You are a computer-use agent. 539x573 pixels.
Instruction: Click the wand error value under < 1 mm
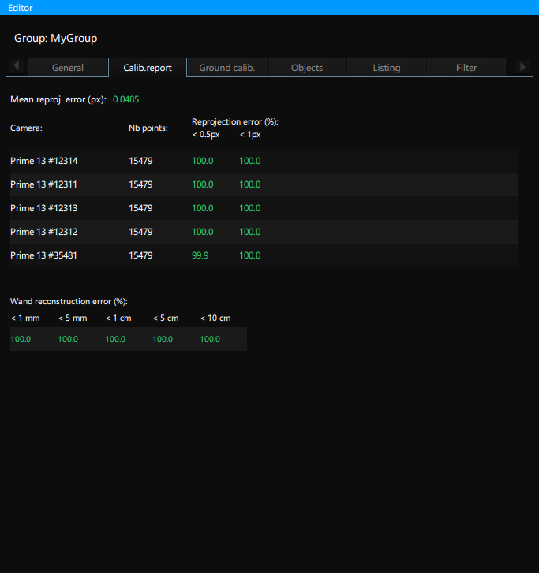click(x=21, y=339)
